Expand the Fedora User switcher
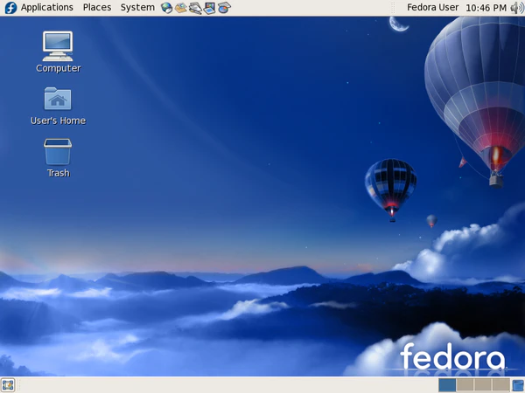This screenshot has height=393, width=525. coord(432,8)
